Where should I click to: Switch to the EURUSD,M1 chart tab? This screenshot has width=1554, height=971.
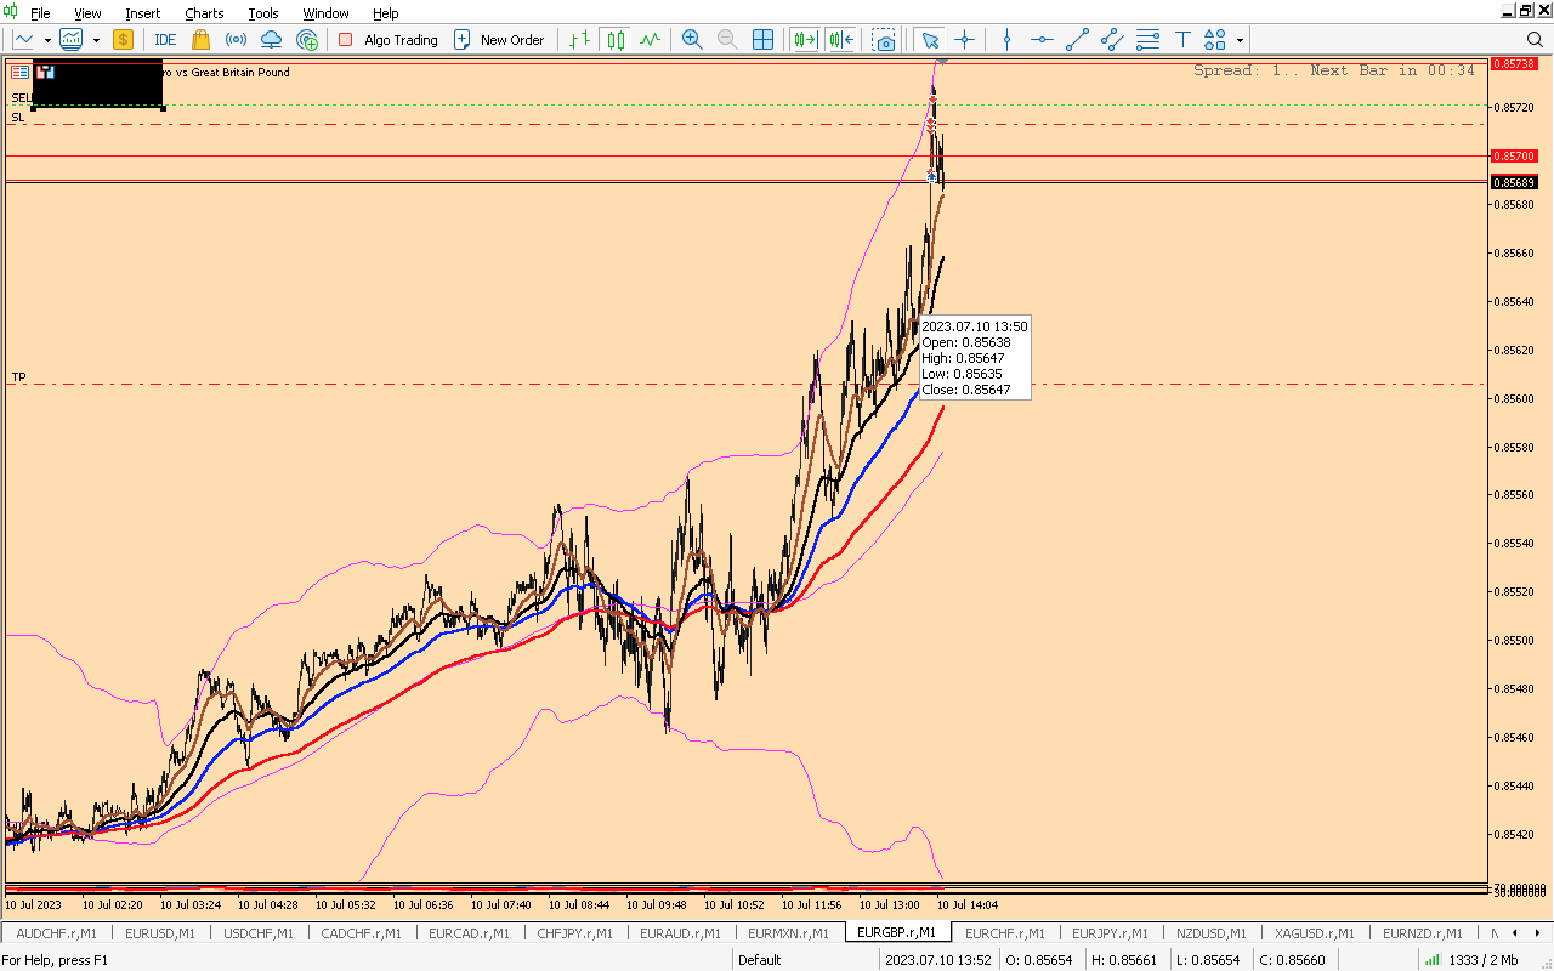click(159, 933)
